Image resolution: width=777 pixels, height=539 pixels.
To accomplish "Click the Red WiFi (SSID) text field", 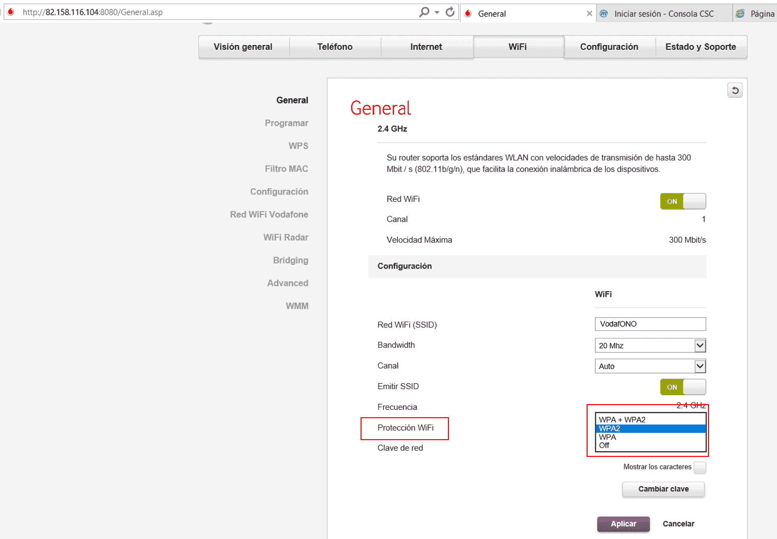I will point(650,324).
